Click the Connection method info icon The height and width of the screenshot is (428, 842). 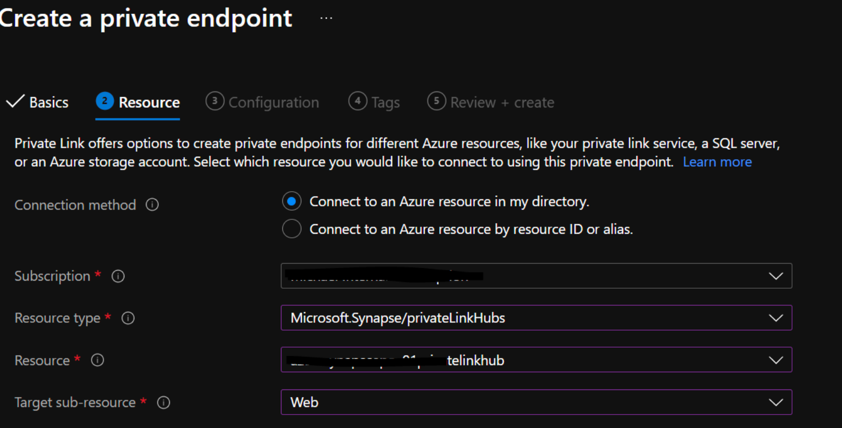tap(152, 205)
